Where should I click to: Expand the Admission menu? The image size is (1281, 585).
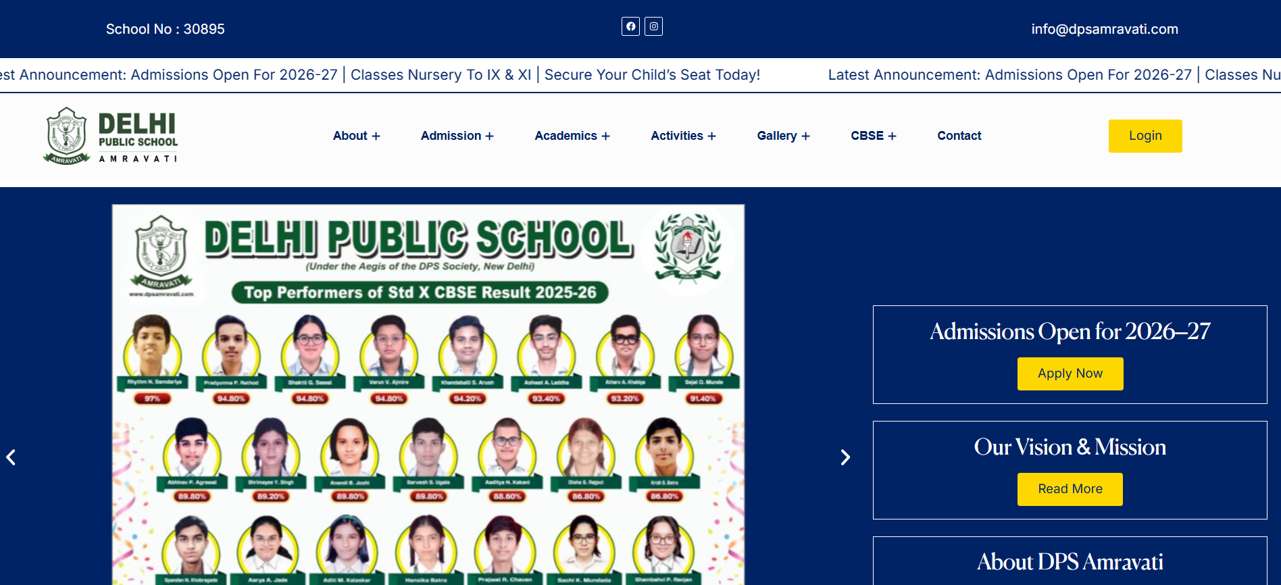tap(457, 136)
